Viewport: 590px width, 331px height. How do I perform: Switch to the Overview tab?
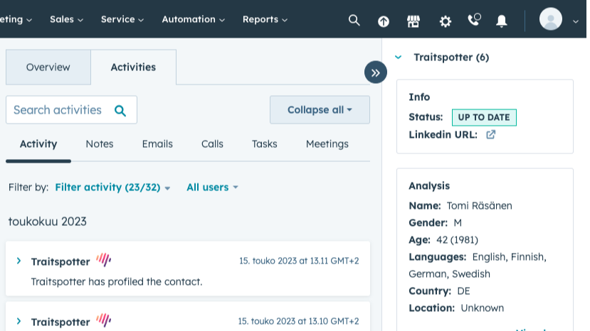tap(48, 67)
